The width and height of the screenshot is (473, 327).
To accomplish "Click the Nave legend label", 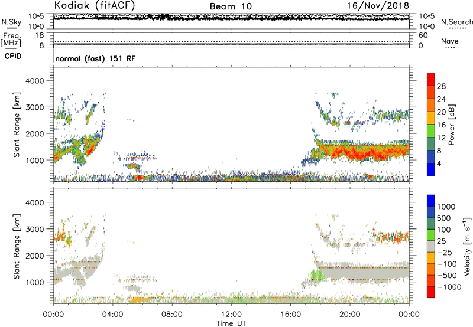I will pos(450,41).
